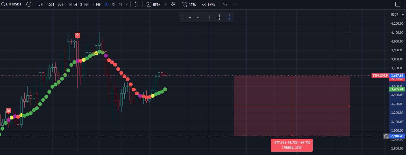The height and width of the screenshot is (155, 406).
Task: Click the 2,800.00 price axis label
Action: pyautogui.click(x=397, y=149)
